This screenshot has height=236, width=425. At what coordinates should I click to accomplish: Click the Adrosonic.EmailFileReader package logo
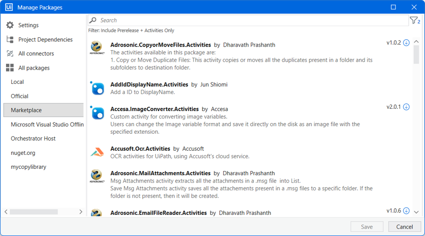tap(97, 212)
